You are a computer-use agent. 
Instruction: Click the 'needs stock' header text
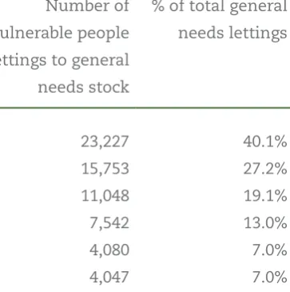pyautogui.click(x=83, y=87)
